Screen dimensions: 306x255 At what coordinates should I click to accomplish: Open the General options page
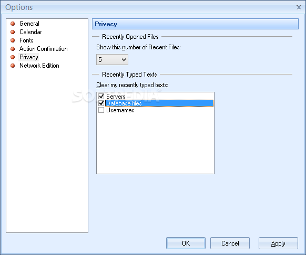[x=29, y=24]
